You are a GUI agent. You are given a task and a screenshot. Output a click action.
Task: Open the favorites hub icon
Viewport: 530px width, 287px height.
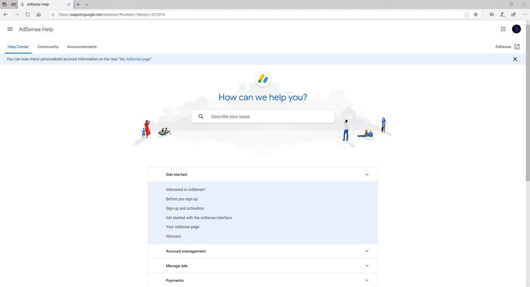(x=492, y=14)
